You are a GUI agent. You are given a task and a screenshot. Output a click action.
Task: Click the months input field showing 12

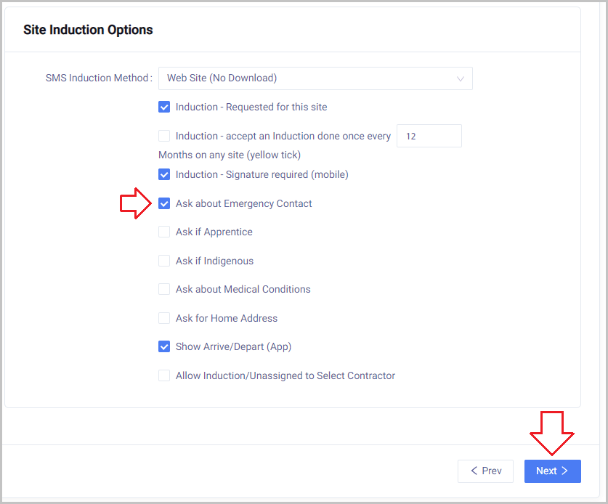click(429, 136)
